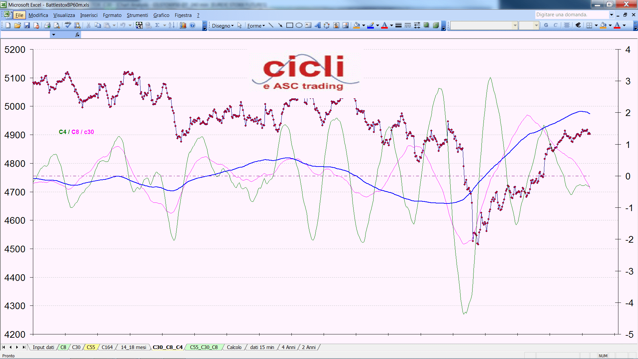Open the Visualizza menu
The width and height of the screenshot is (638, 359).
(x=64, y=15)
